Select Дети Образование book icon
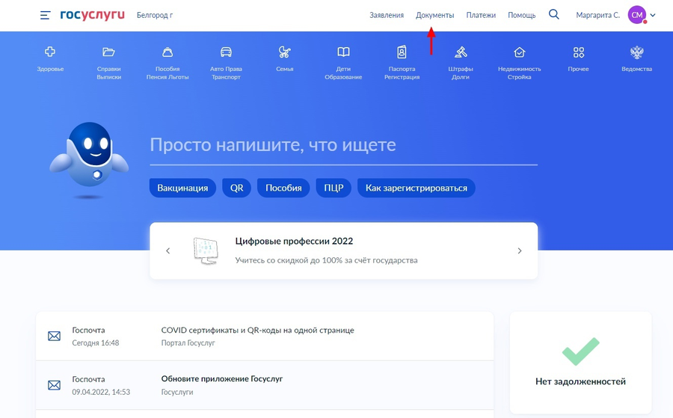 click(x=343, y=52)
